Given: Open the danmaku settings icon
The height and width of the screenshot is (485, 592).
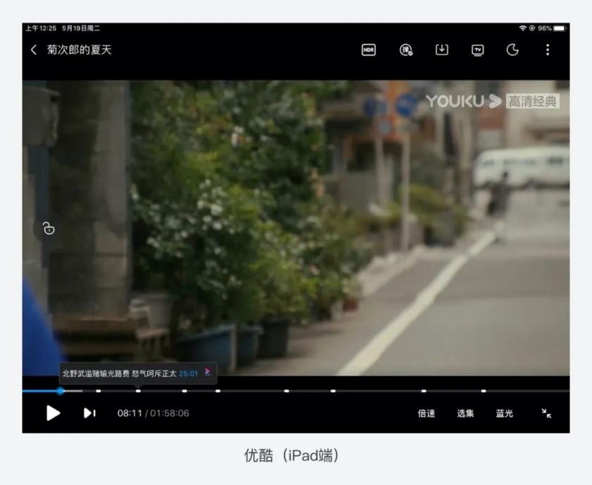Looking at the screenshot, I should click(406, 50).
